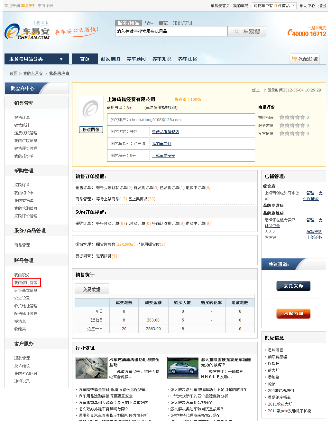
Task: Open 安全设置 in sidebar
Action: [22, 298]
